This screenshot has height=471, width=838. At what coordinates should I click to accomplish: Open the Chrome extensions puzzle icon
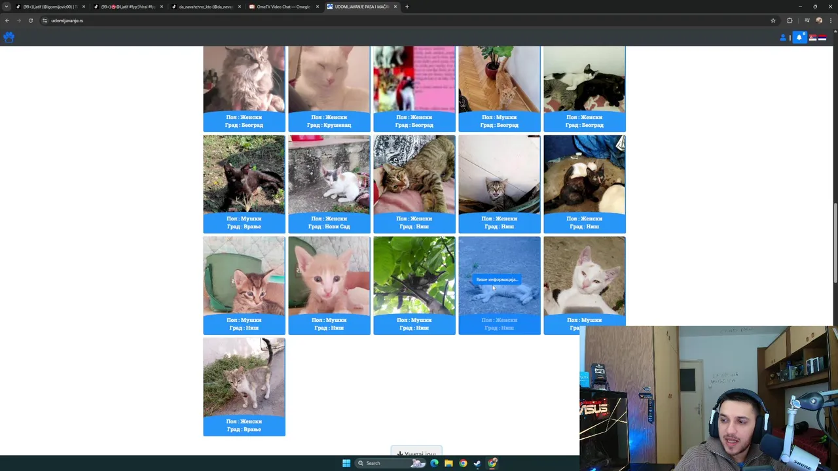[790, 20]
